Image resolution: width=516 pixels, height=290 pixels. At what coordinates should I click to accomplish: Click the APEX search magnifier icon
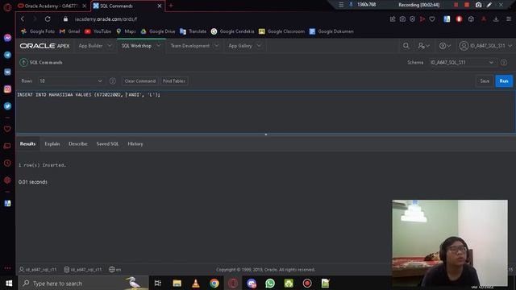406,46
